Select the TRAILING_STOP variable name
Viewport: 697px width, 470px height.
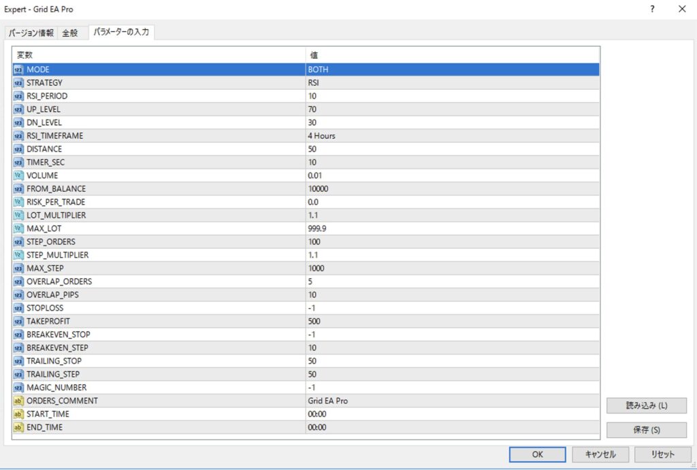[x=54, y=361]
